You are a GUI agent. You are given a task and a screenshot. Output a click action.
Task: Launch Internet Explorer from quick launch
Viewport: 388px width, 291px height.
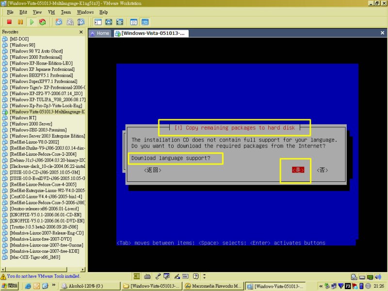[x=28, y=286]
